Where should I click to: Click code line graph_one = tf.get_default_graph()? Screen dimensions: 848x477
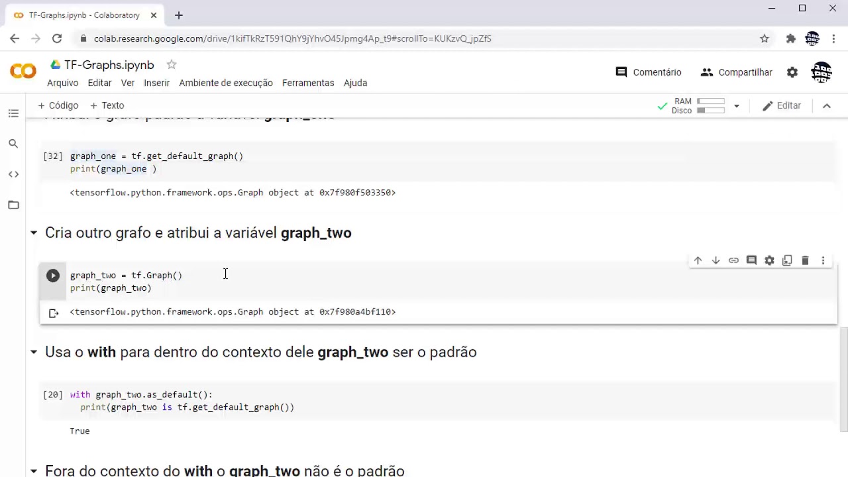156,156
